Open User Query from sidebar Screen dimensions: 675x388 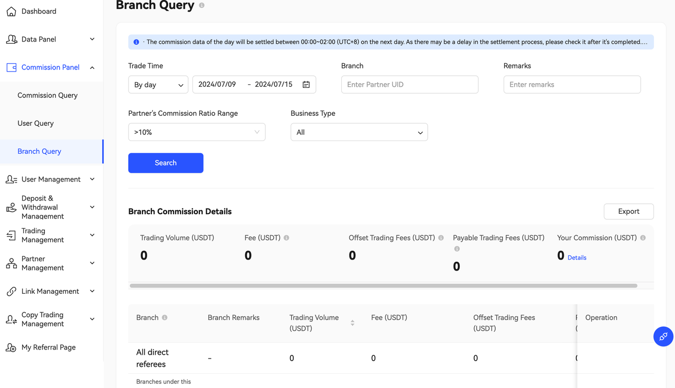(x=35, y=123)
